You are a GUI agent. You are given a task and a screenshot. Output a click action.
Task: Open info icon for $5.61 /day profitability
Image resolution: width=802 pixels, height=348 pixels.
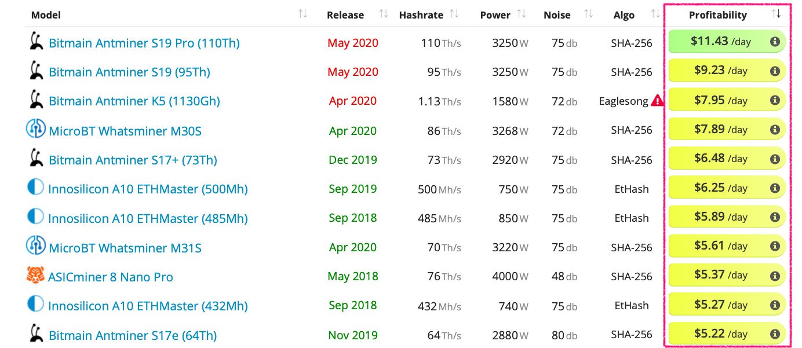(x=774, y=246)
